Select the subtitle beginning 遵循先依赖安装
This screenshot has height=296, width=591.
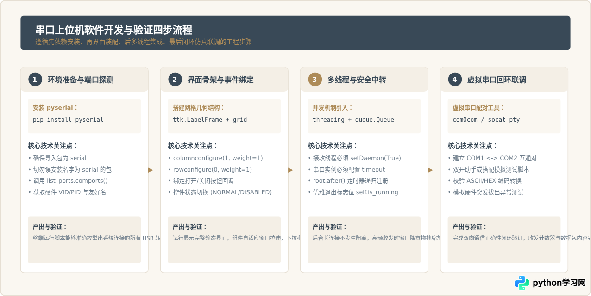click(144, 42)
